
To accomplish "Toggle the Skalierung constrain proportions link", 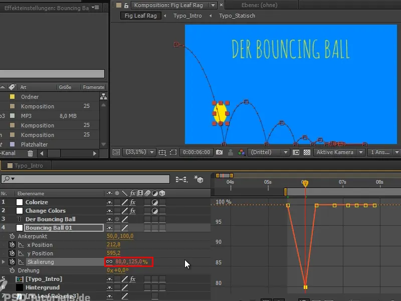I will click(x=109, y=262).
